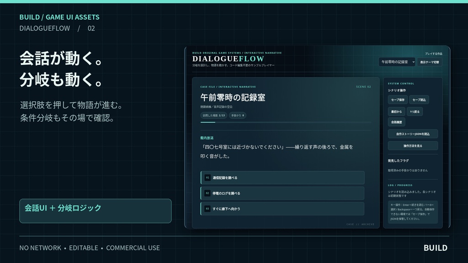The width and height of the screenshot is (468, 263).
Task: Click the BUILD / GAME UI ASSETS header
Action: pos(59,17)
